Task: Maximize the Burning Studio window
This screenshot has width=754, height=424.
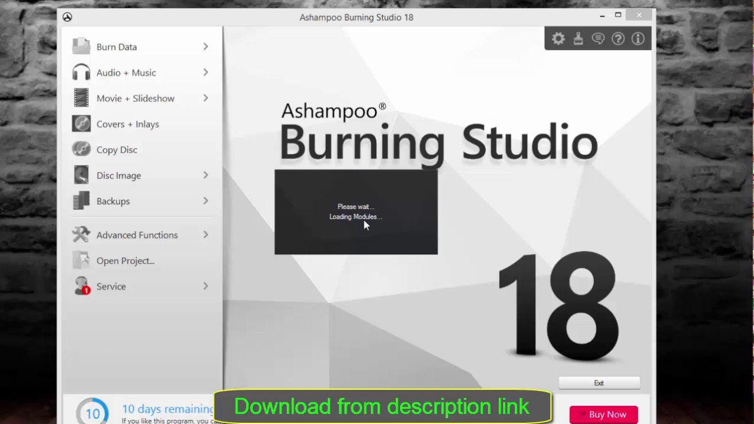Action: (x=618, y=15)
